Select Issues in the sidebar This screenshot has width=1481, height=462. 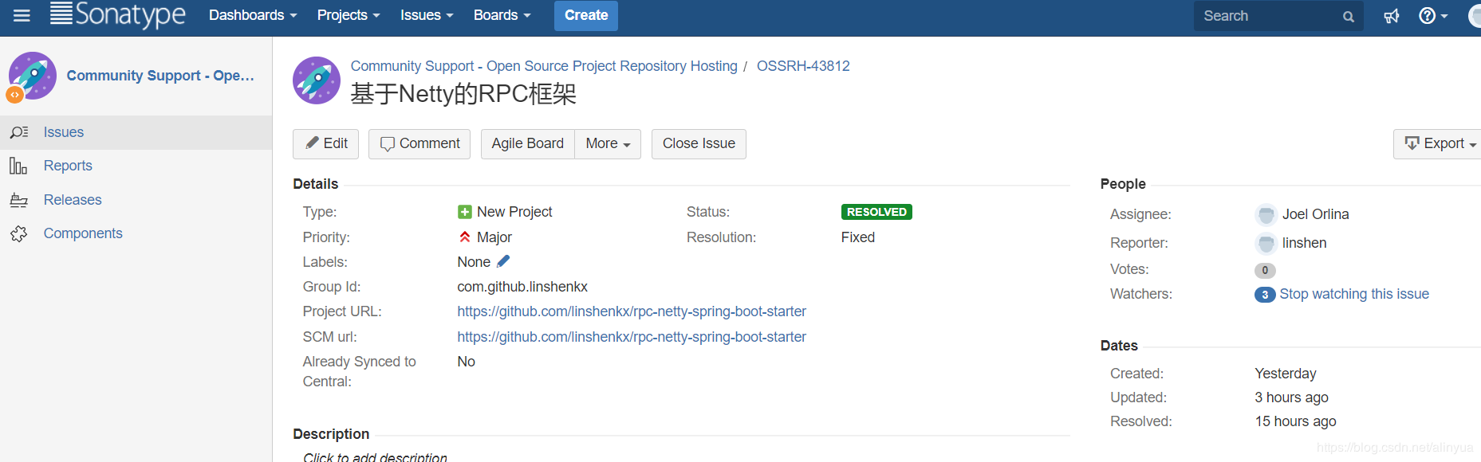click(136, 132)
